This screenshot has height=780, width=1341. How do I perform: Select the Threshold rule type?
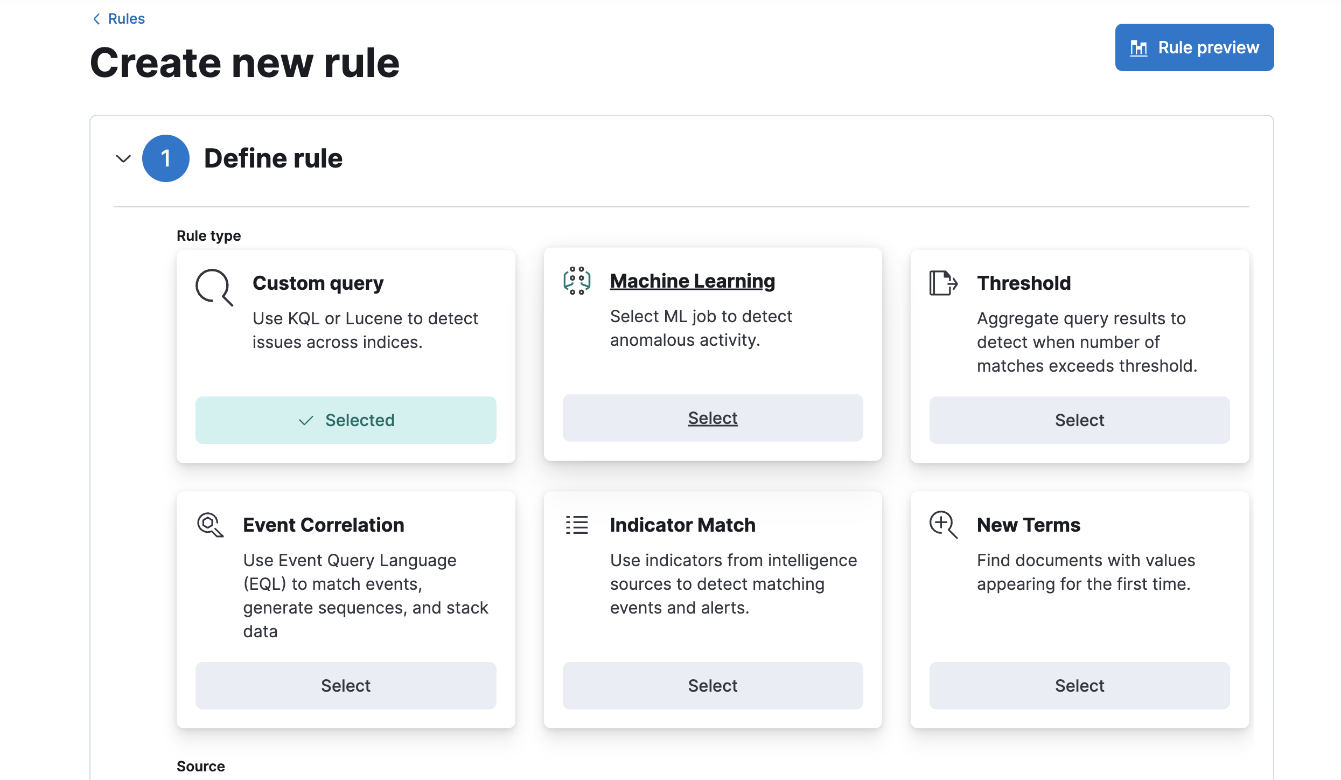[1078, 420]
